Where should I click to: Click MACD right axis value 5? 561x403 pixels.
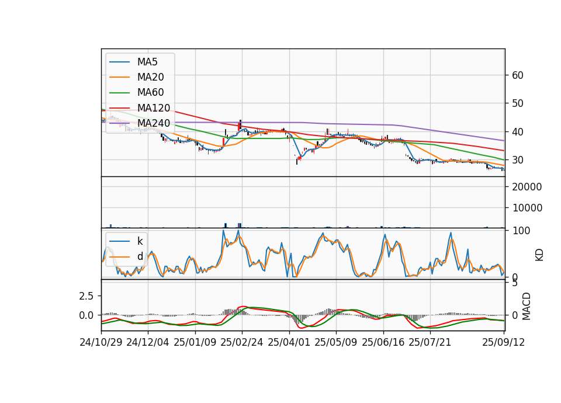pyautogui.click(x=515, y=284)
